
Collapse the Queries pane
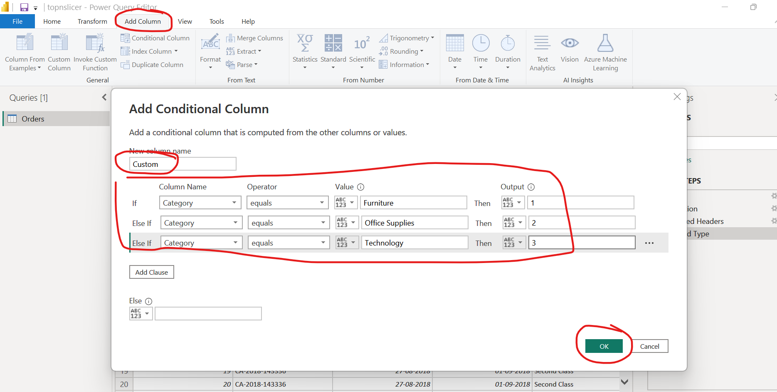tap(104, 97)
